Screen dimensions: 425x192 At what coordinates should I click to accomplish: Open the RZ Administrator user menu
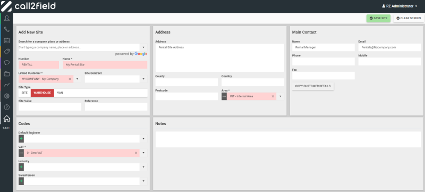coord(399,6)
